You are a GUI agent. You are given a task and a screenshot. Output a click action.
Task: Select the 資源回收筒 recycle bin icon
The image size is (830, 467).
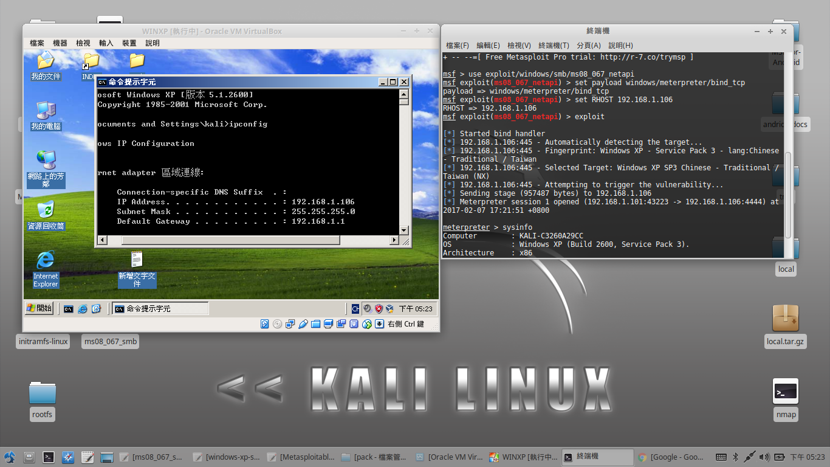coord(46,216)
